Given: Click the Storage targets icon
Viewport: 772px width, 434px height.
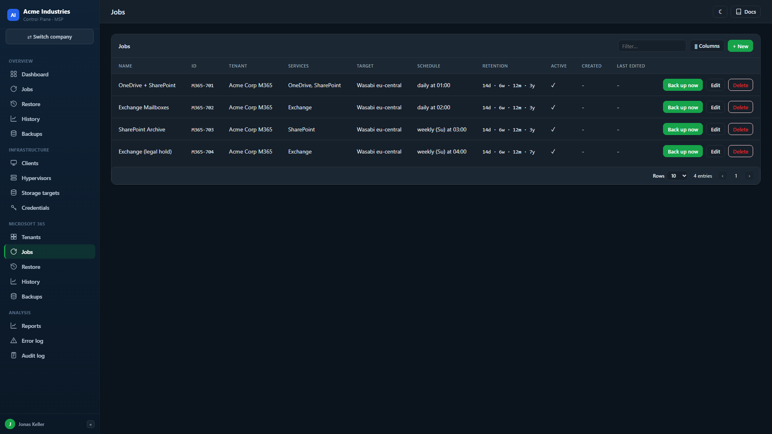Looking at the screenshot, I should point(14,193).
